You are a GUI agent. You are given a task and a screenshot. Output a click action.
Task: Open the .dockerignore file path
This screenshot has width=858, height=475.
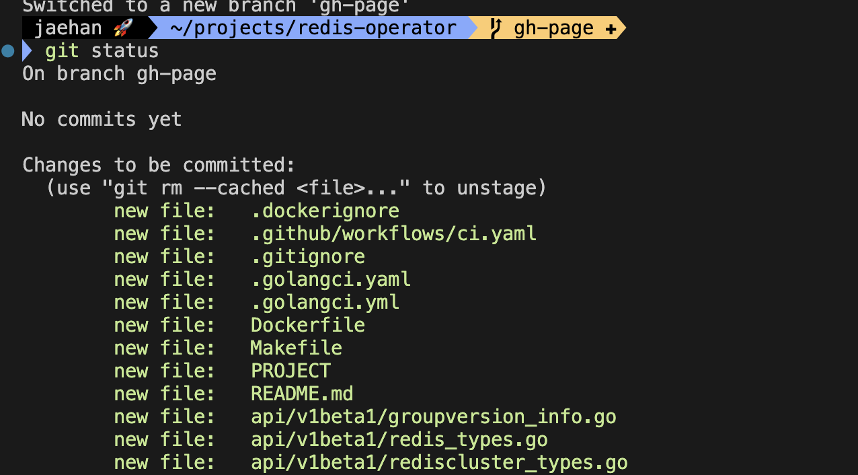(x=325, y=211)
